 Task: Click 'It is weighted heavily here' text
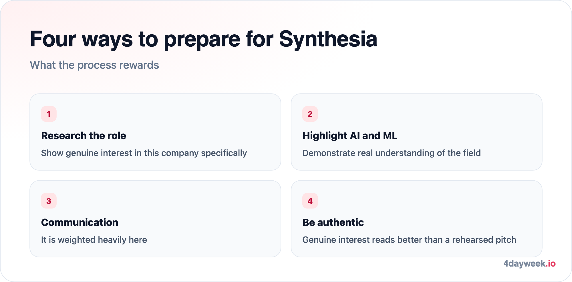94,240
